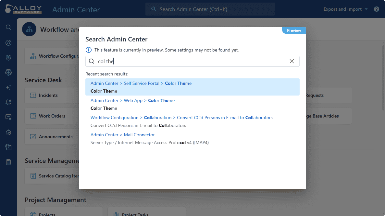
Task: Click the document list icon in sidebar
Action: tap(8, 162)
